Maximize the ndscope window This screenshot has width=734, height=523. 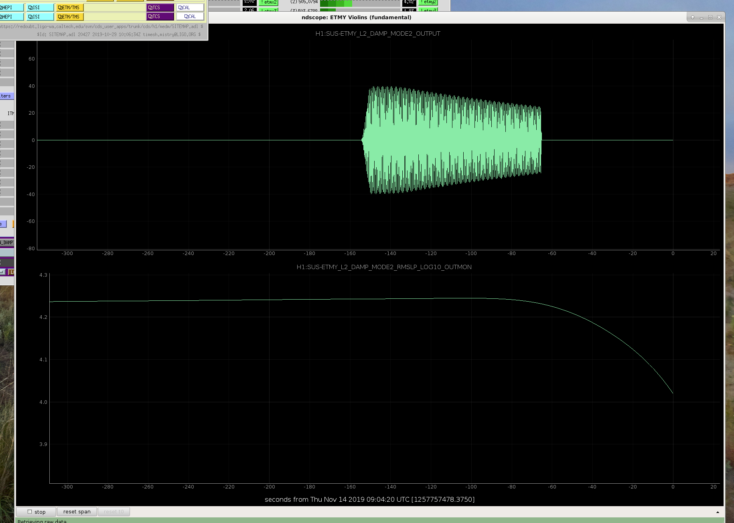pos(710,17)
